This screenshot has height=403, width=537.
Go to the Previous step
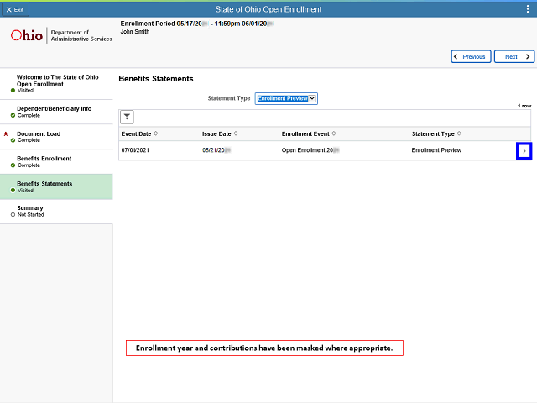[x=471, y=56]
